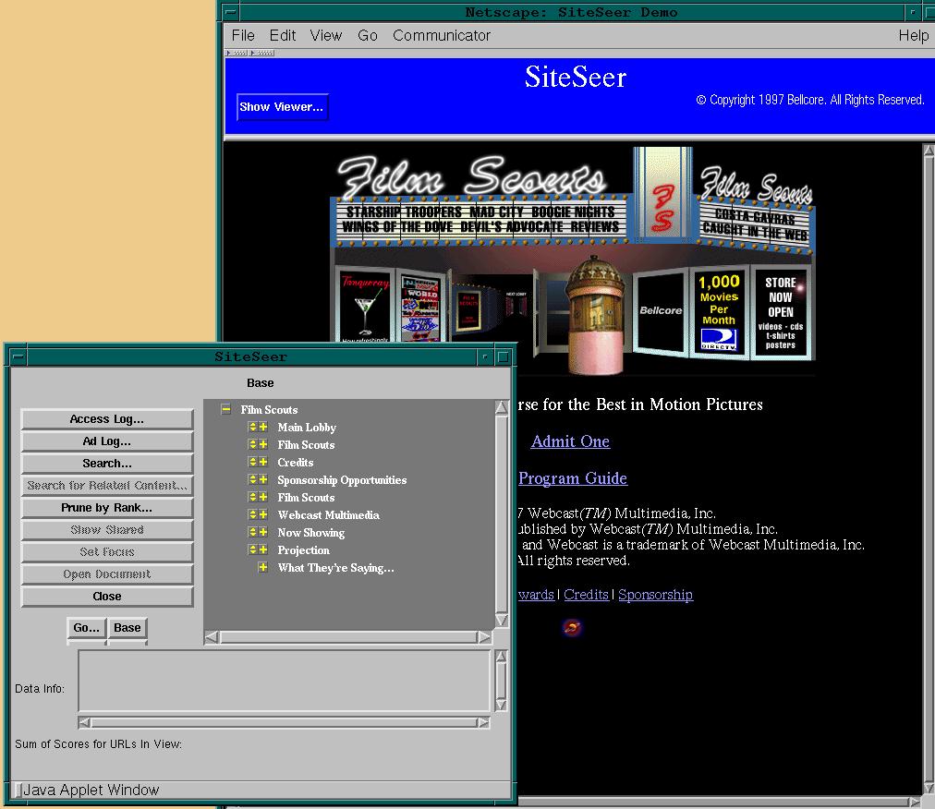Collapse the root Film Scouts node
The height and width of the screenshot is (809, 935).
click(x=225, y=409)
